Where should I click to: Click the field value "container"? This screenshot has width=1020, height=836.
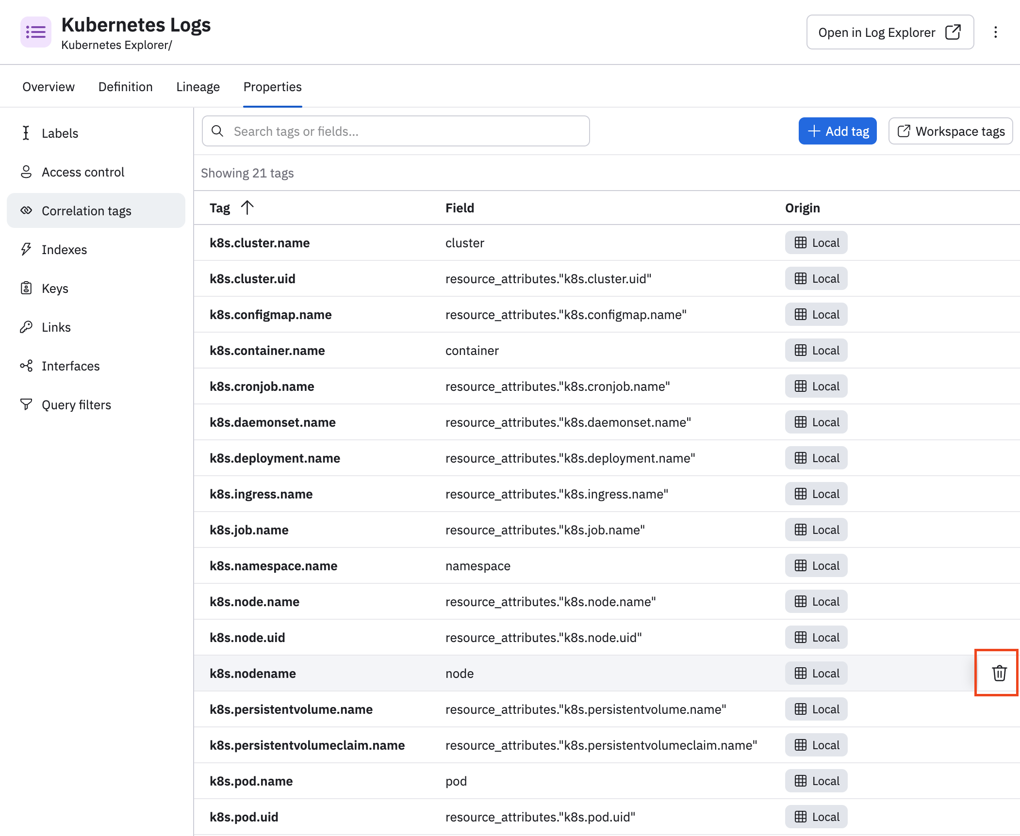(x=472, y=350)
